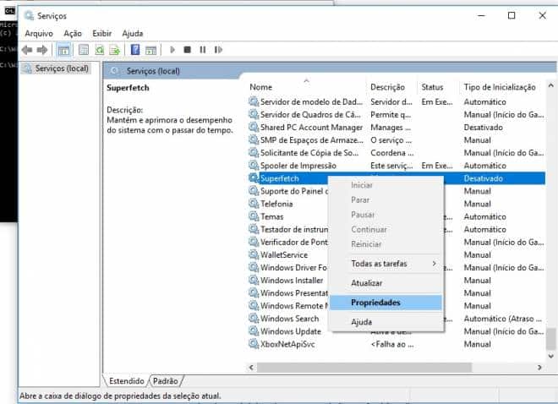Click the vertical scrollbar down arrow
The height and width of the screenshot is (404, 558).
[x=551, y=356]
